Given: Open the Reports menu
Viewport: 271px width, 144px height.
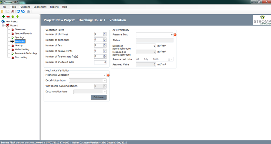Looking at the screenshot, I should (x=54, y=7).
